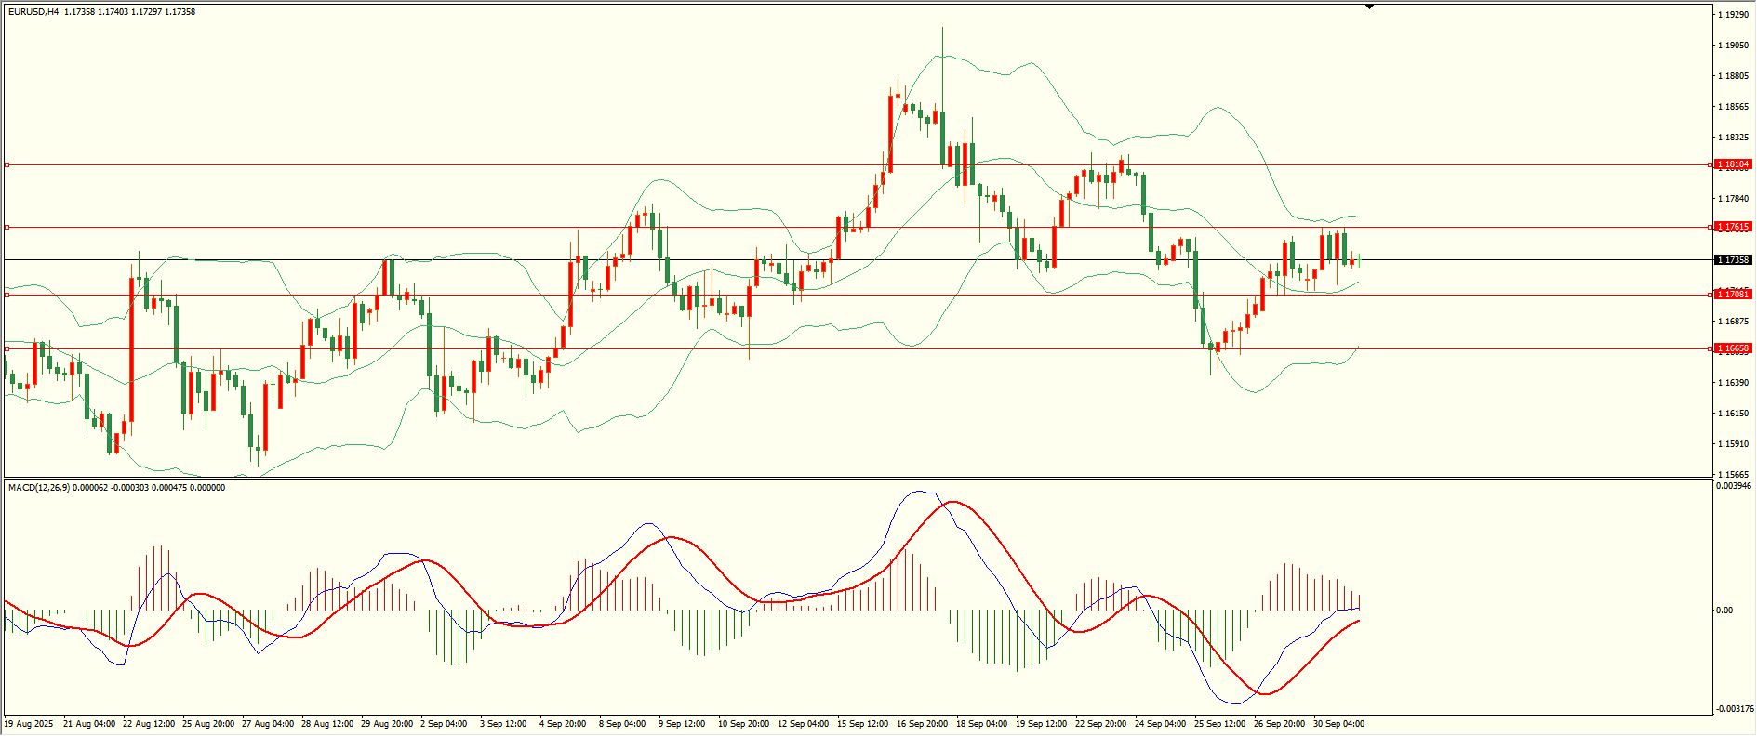
Task: Click the MACD 0.00 scale level
Action: point(1724,611)
